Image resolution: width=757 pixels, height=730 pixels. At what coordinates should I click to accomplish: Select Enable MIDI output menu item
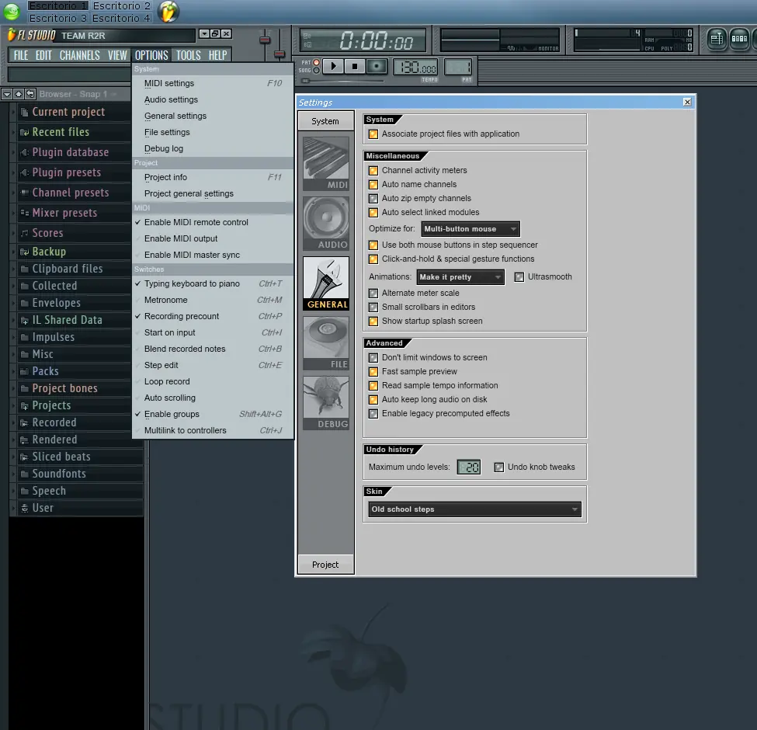(213, 238)
